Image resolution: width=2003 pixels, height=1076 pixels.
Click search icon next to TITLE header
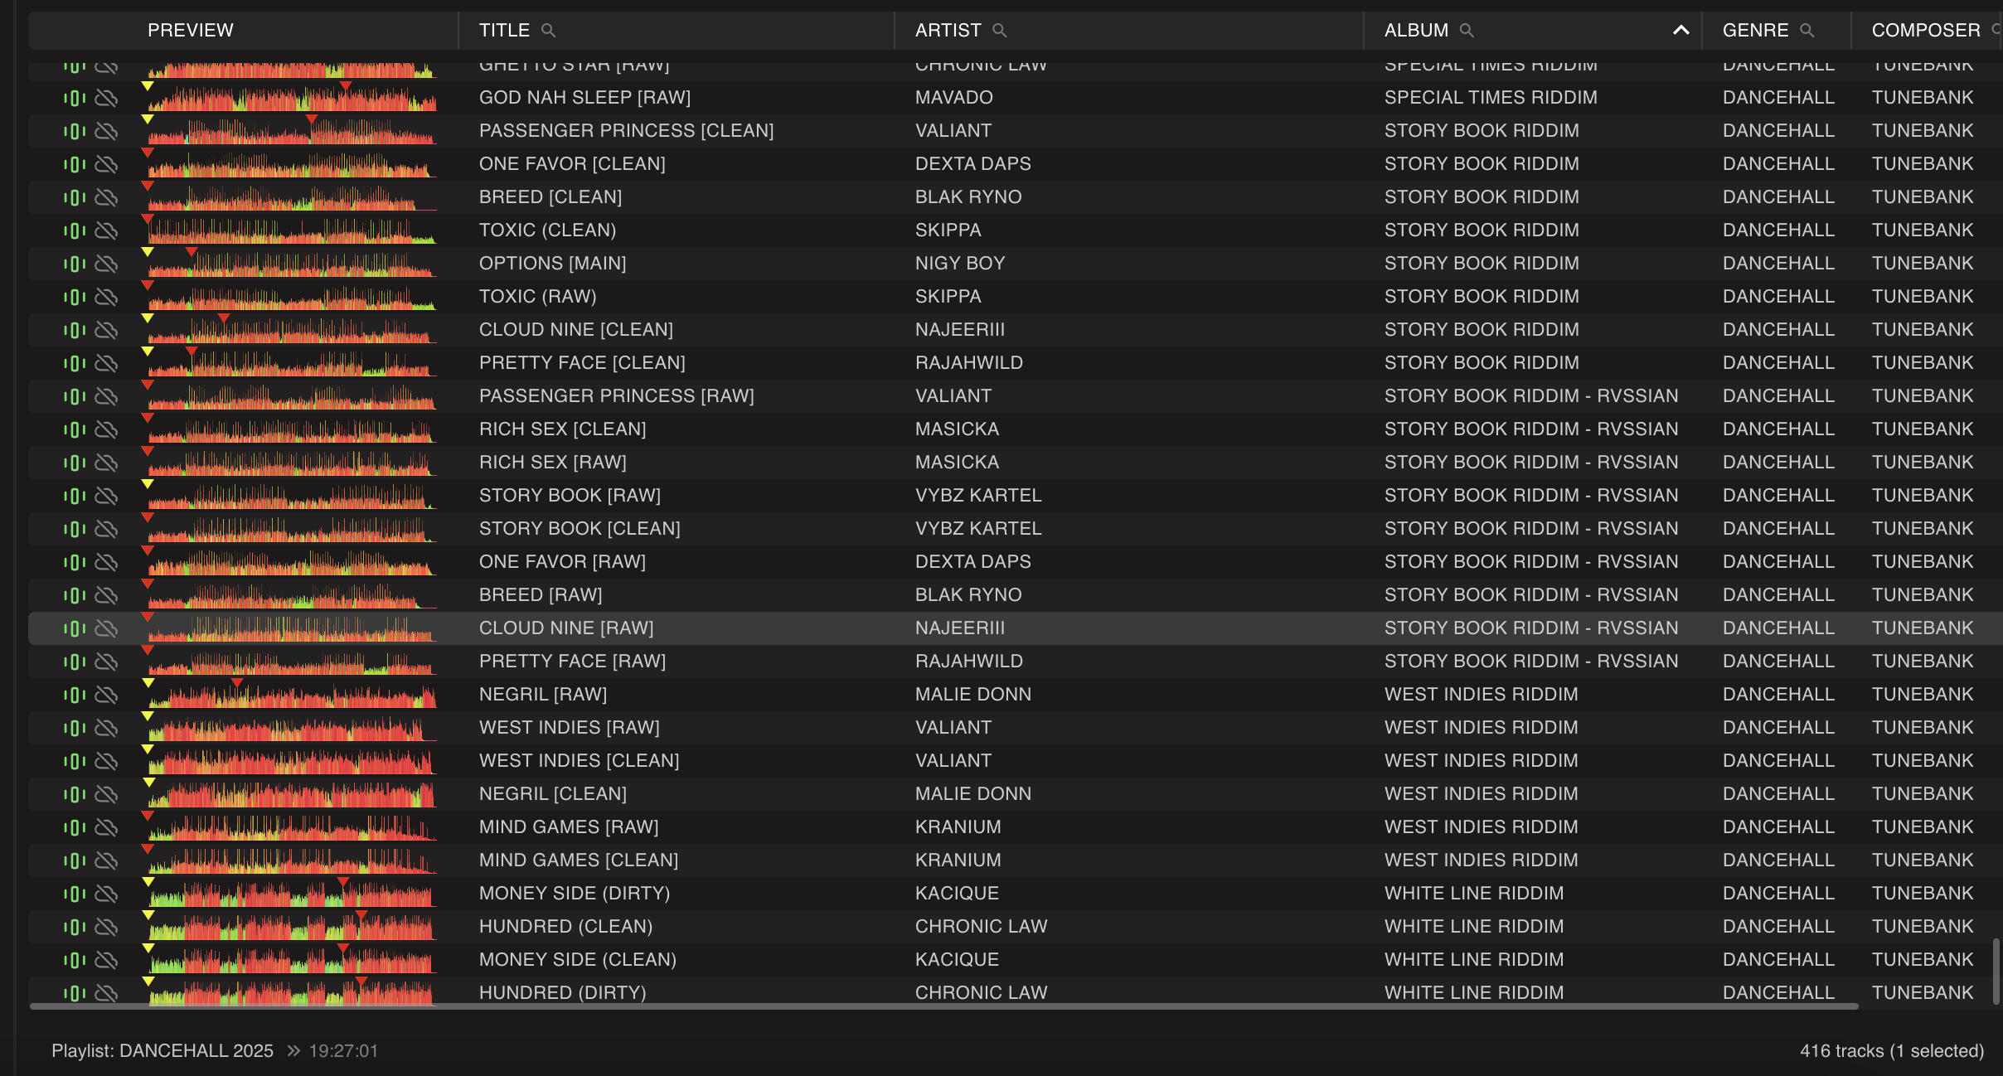coord(548,31)
